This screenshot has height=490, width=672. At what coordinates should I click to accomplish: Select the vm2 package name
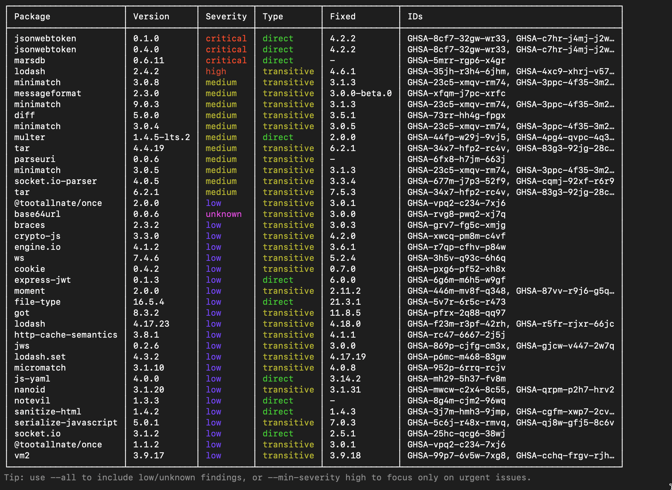click(22, 455)
